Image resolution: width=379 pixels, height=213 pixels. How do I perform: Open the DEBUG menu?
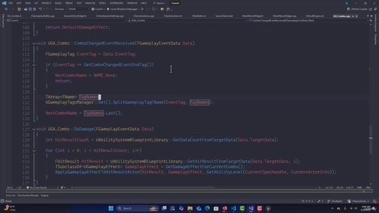coord(69,3)
